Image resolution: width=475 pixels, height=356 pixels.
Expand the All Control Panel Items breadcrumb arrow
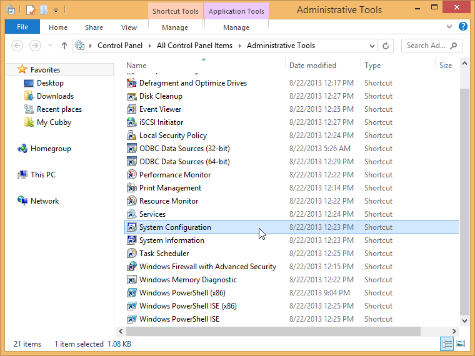[239, 46]
